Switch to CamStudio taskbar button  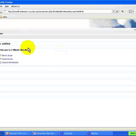pos(72,134)
